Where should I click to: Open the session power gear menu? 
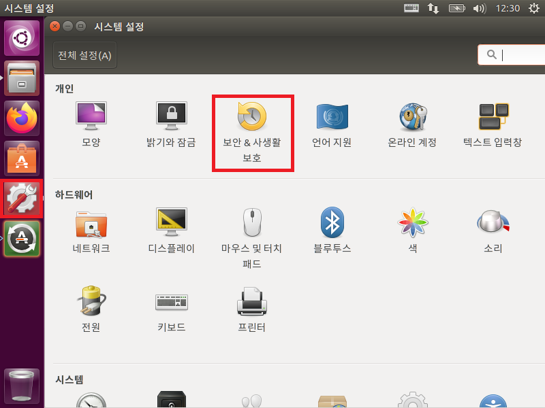(x=534, y=8)
